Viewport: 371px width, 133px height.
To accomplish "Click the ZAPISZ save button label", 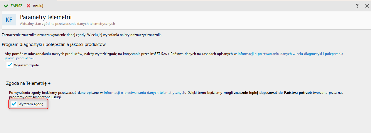I will pyautogui.click(x=16, y=6).
